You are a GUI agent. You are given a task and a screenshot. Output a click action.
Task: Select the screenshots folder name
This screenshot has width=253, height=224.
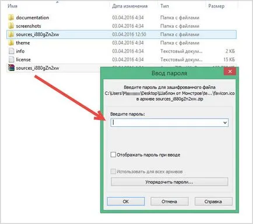tap(29, 26)
